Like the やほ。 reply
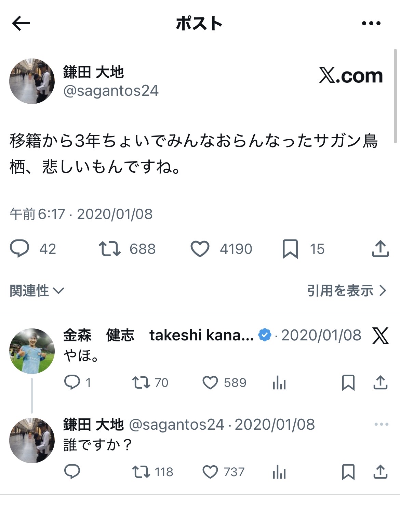The width and height of the screenshot is (400, 507). coord(210,383)
